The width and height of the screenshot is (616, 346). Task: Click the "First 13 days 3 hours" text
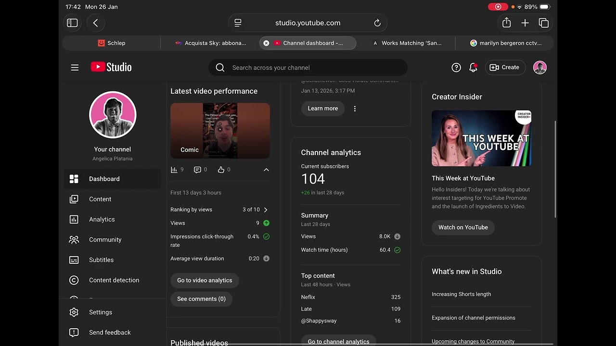[196, 193]
